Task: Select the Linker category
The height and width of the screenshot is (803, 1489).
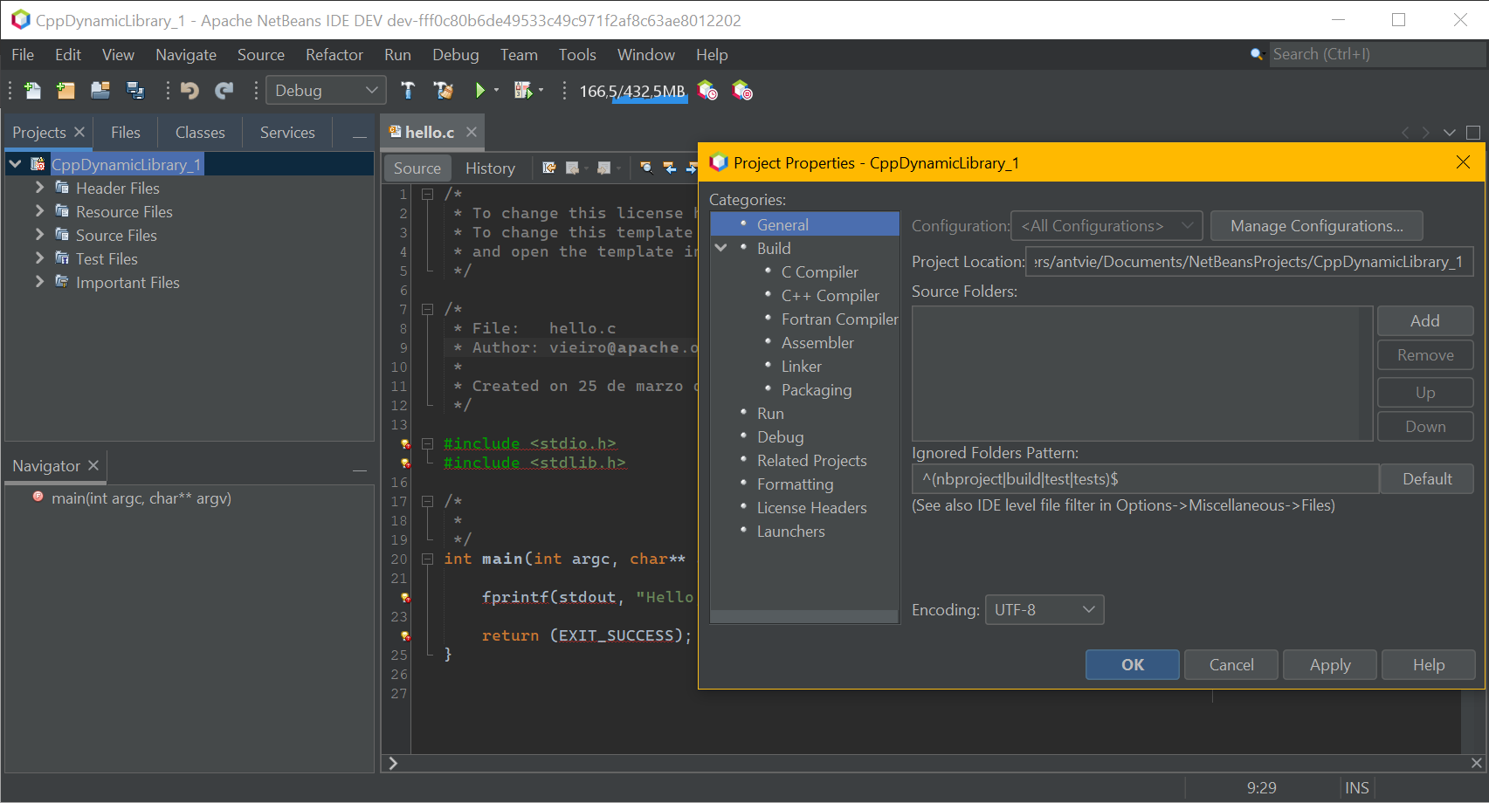Action: coord(801,367)
